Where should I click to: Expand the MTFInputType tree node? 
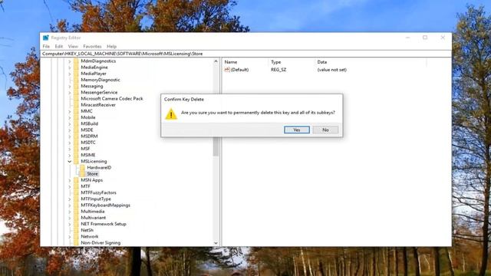pos(70,199)
